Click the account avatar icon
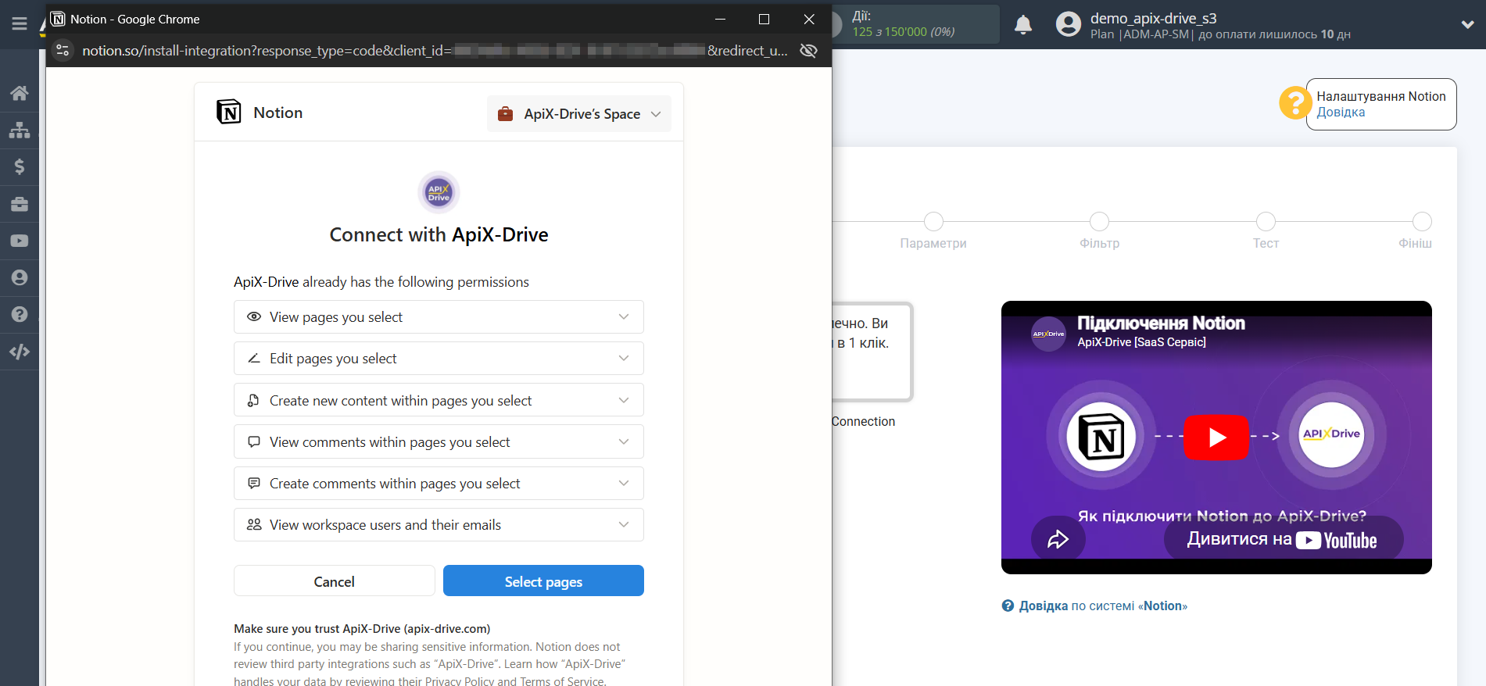Screen dimensions: 1486x686 point(1069,24)
